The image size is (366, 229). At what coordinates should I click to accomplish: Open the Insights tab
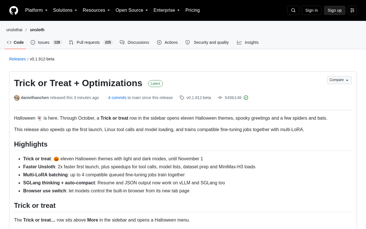coord(248,42)
